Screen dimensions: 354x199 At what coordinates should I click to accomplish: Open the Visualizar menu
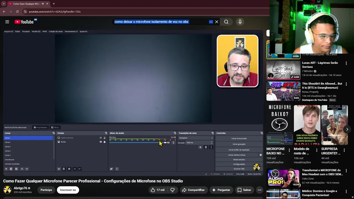coord(26,32)
